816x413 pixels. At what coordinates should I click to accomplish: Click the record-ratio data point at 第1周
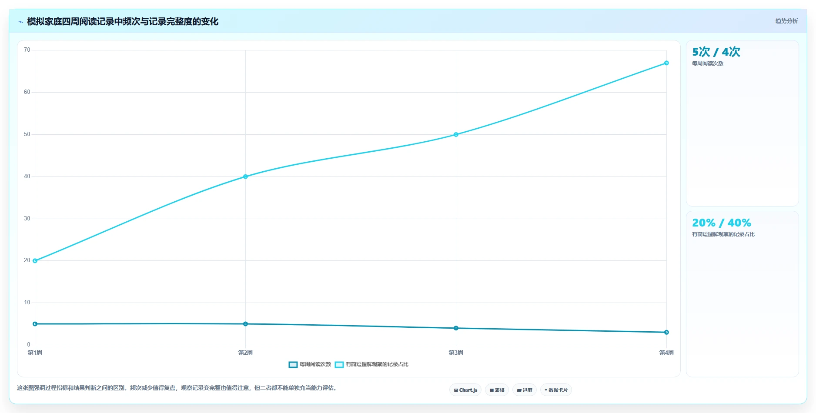point(35,261)
